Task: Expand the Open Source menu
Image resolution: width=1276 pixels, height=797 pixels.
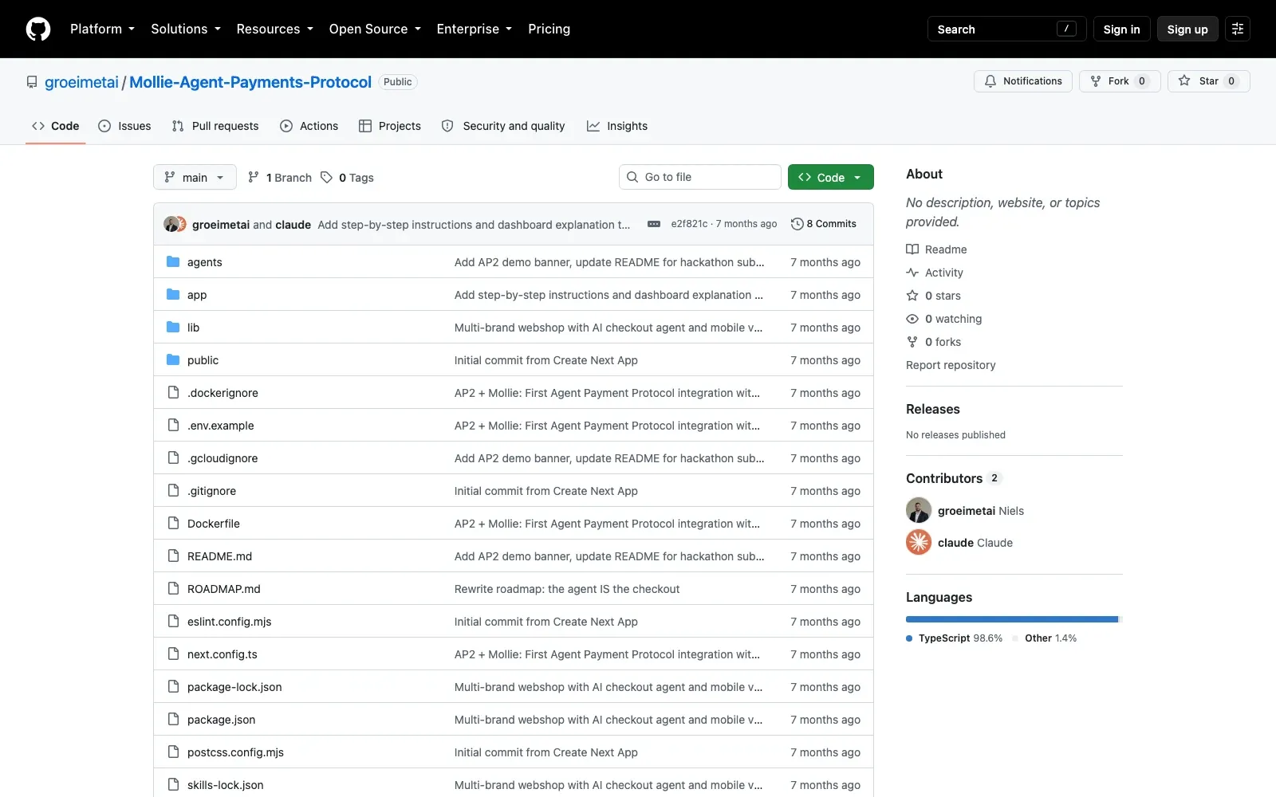Action: pyautogui.click(x=375, y=29)
